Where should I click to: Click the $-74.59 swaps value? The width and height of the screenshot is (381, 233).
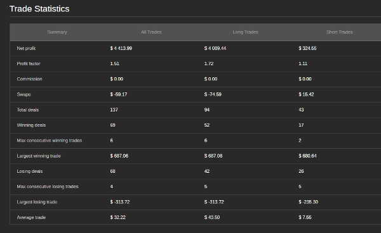(213, 94)
